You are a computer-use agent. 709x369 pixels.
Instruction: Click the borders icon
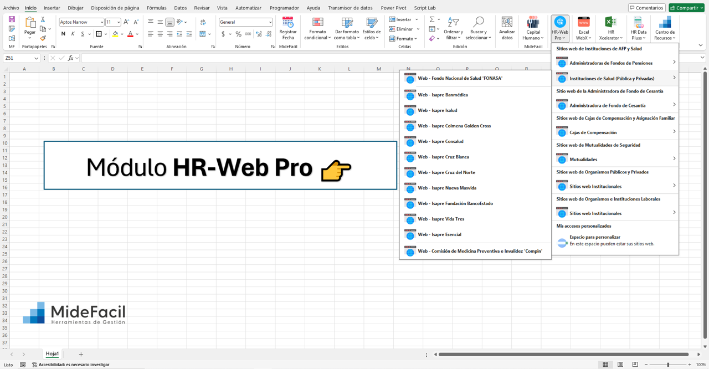point(99,34)
